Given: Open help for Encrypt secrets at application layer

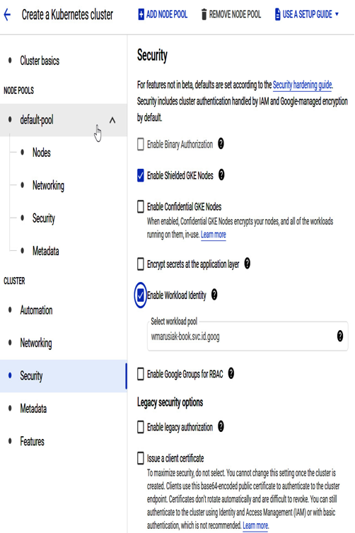Looking at the screenshot, I should point(248,263).
